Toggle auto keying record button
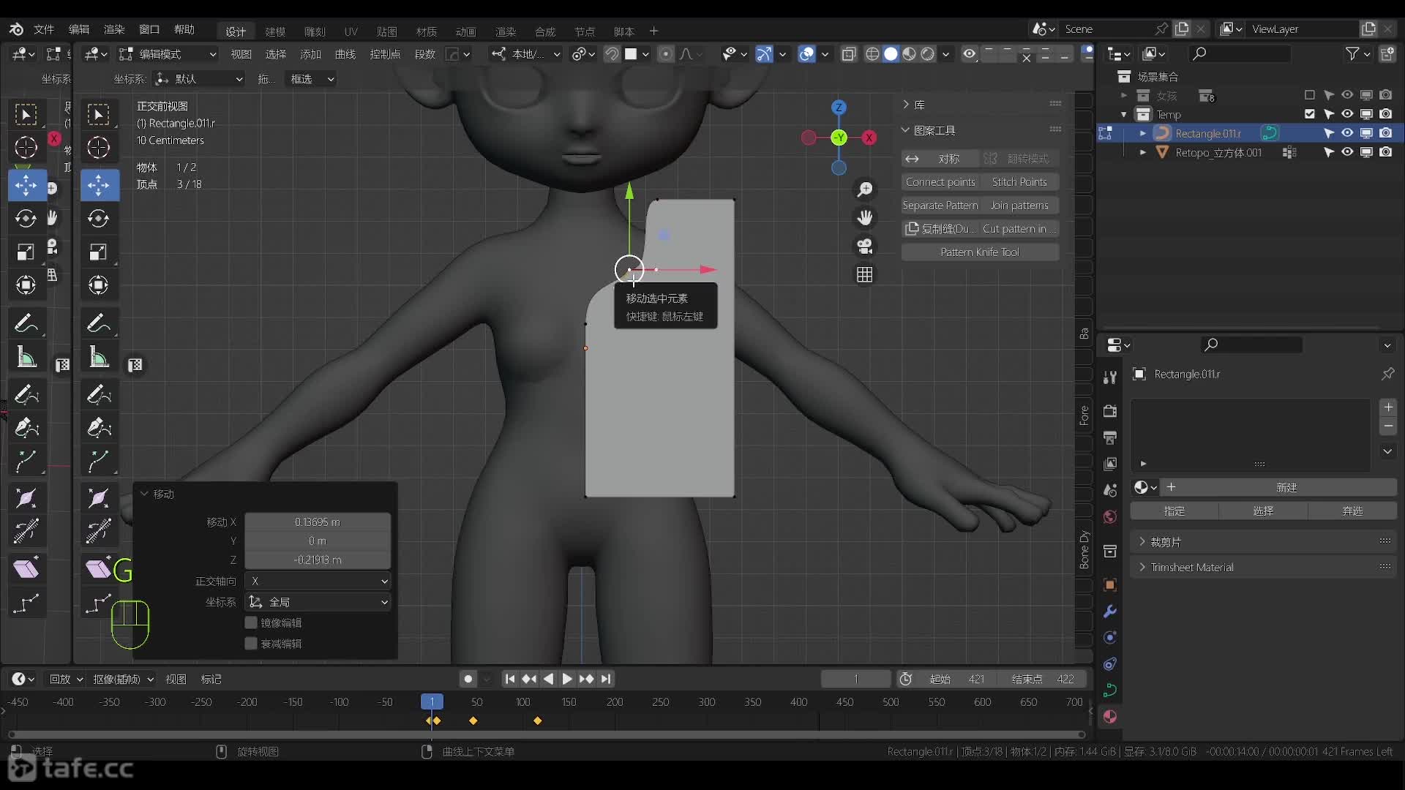The height and width of the screenshot is (790, 1405). pos(468,680)
